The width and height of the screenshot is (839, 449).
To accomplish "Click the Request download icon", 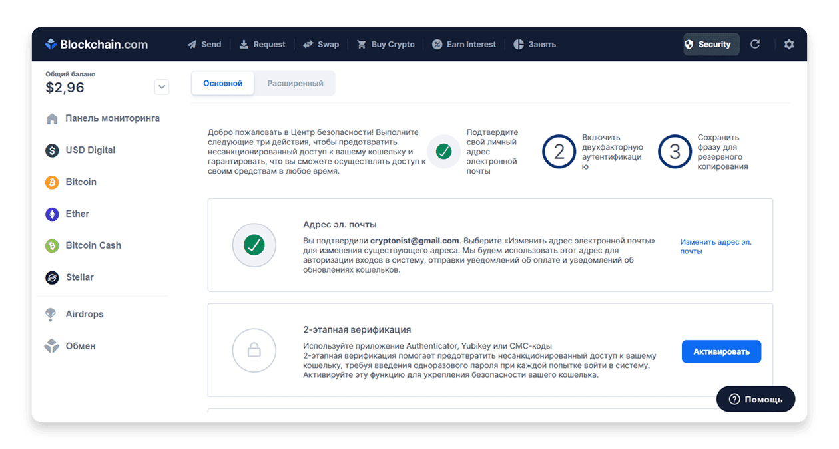I will [244, 45].
